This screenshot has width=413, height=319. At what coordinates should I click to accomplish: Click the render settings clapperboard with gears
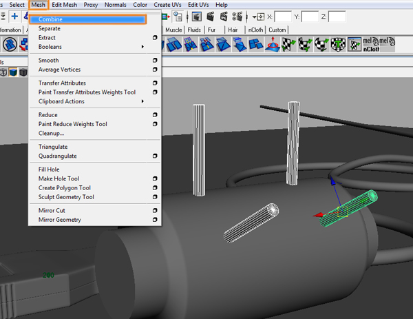(237, 17)
